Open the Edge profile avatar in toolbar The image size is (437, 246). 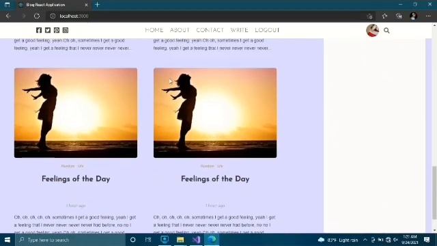click(x=413, y=16)
